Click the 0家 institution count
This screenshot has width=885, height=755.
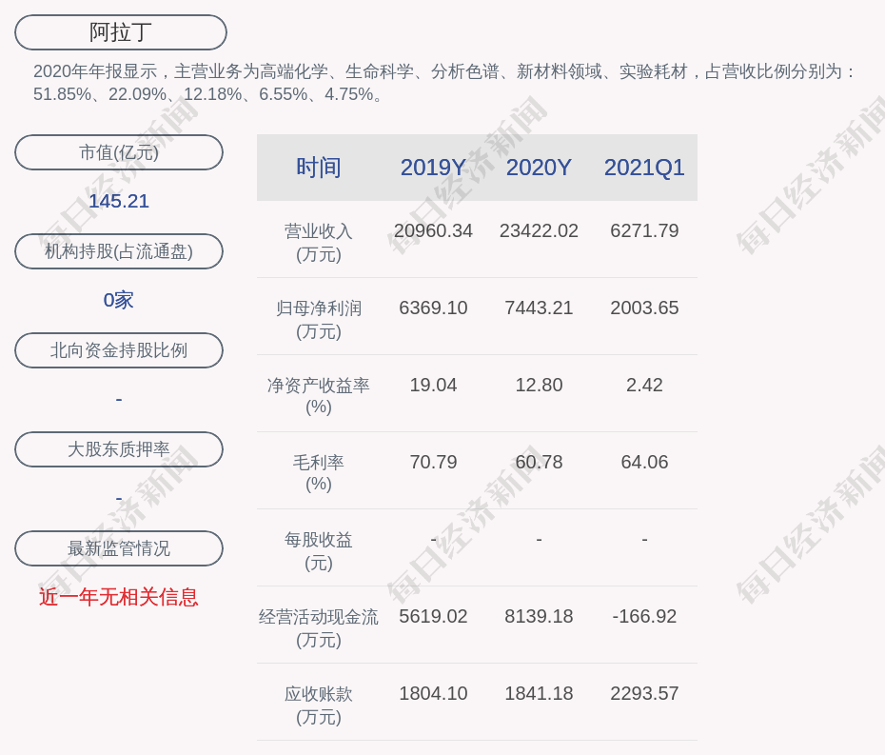tap(119, 300)
